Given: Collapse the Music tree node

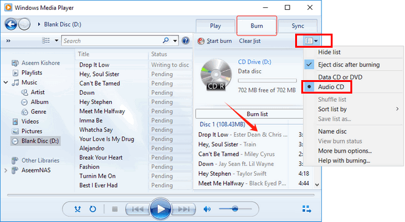Looking at the screenshot, I should click(x=6, y=83).
